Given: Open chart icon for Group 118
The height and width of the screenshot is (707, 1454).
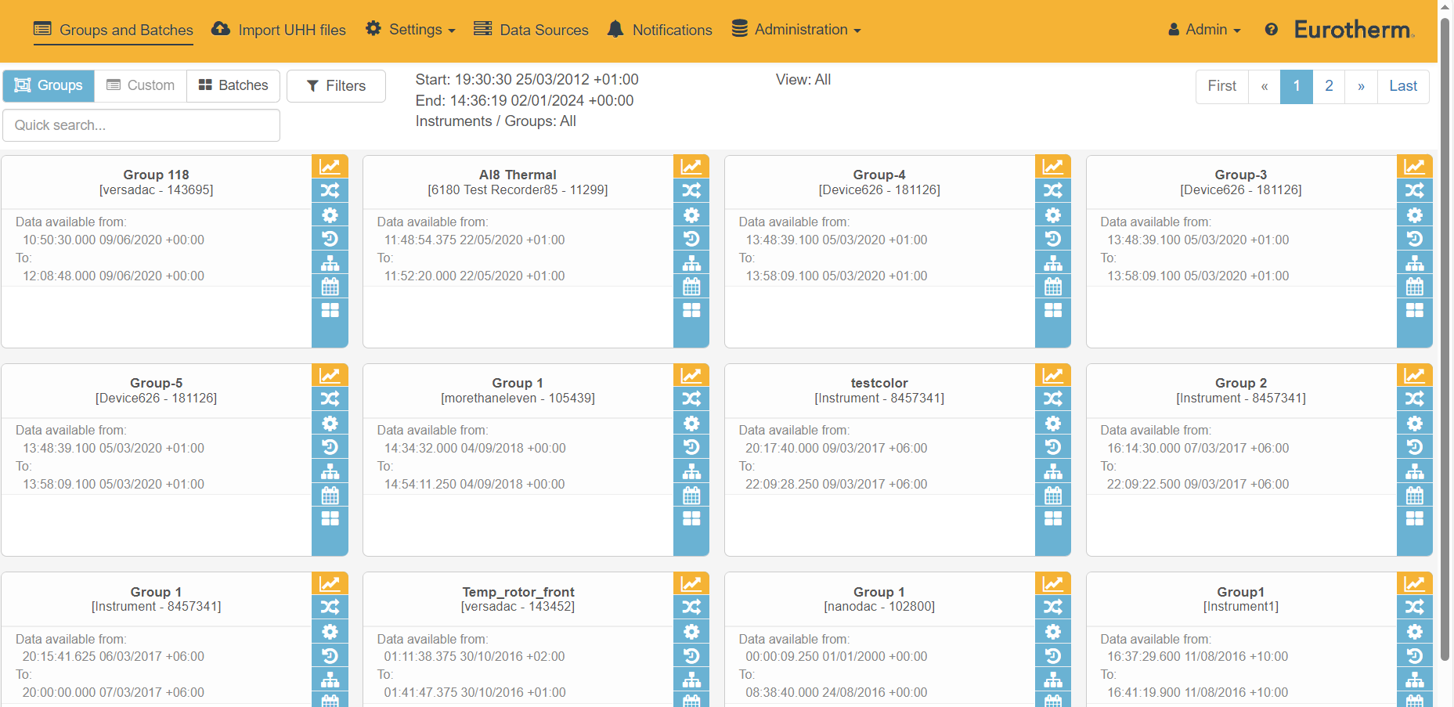Looking at the screenshot, I should (330, 166).
